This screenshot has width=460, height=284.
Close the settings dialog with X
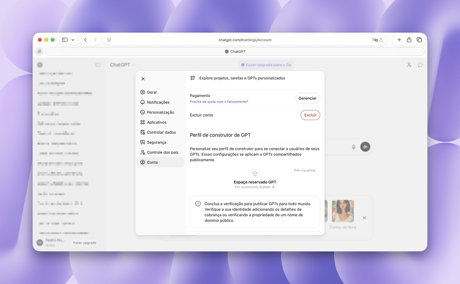tap(143, 79)
